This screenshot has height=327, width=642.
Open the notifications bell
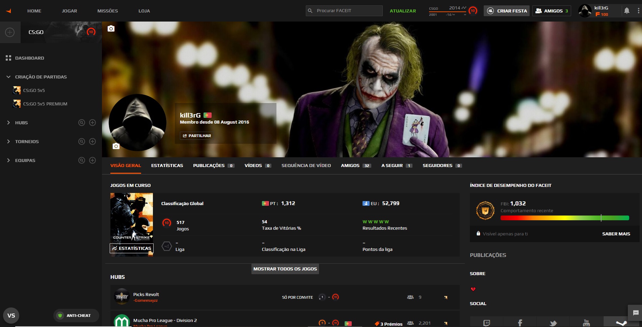pos(627,11)
